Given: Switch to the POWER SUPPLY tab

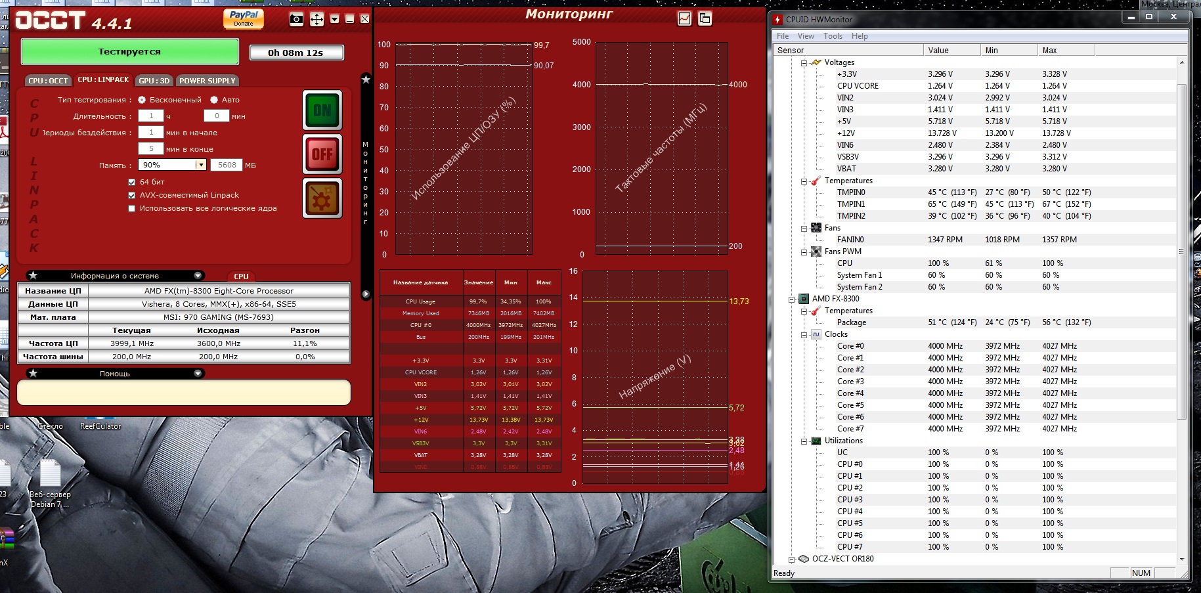Looking at the screenshot, I should click(x=207, y=81).
